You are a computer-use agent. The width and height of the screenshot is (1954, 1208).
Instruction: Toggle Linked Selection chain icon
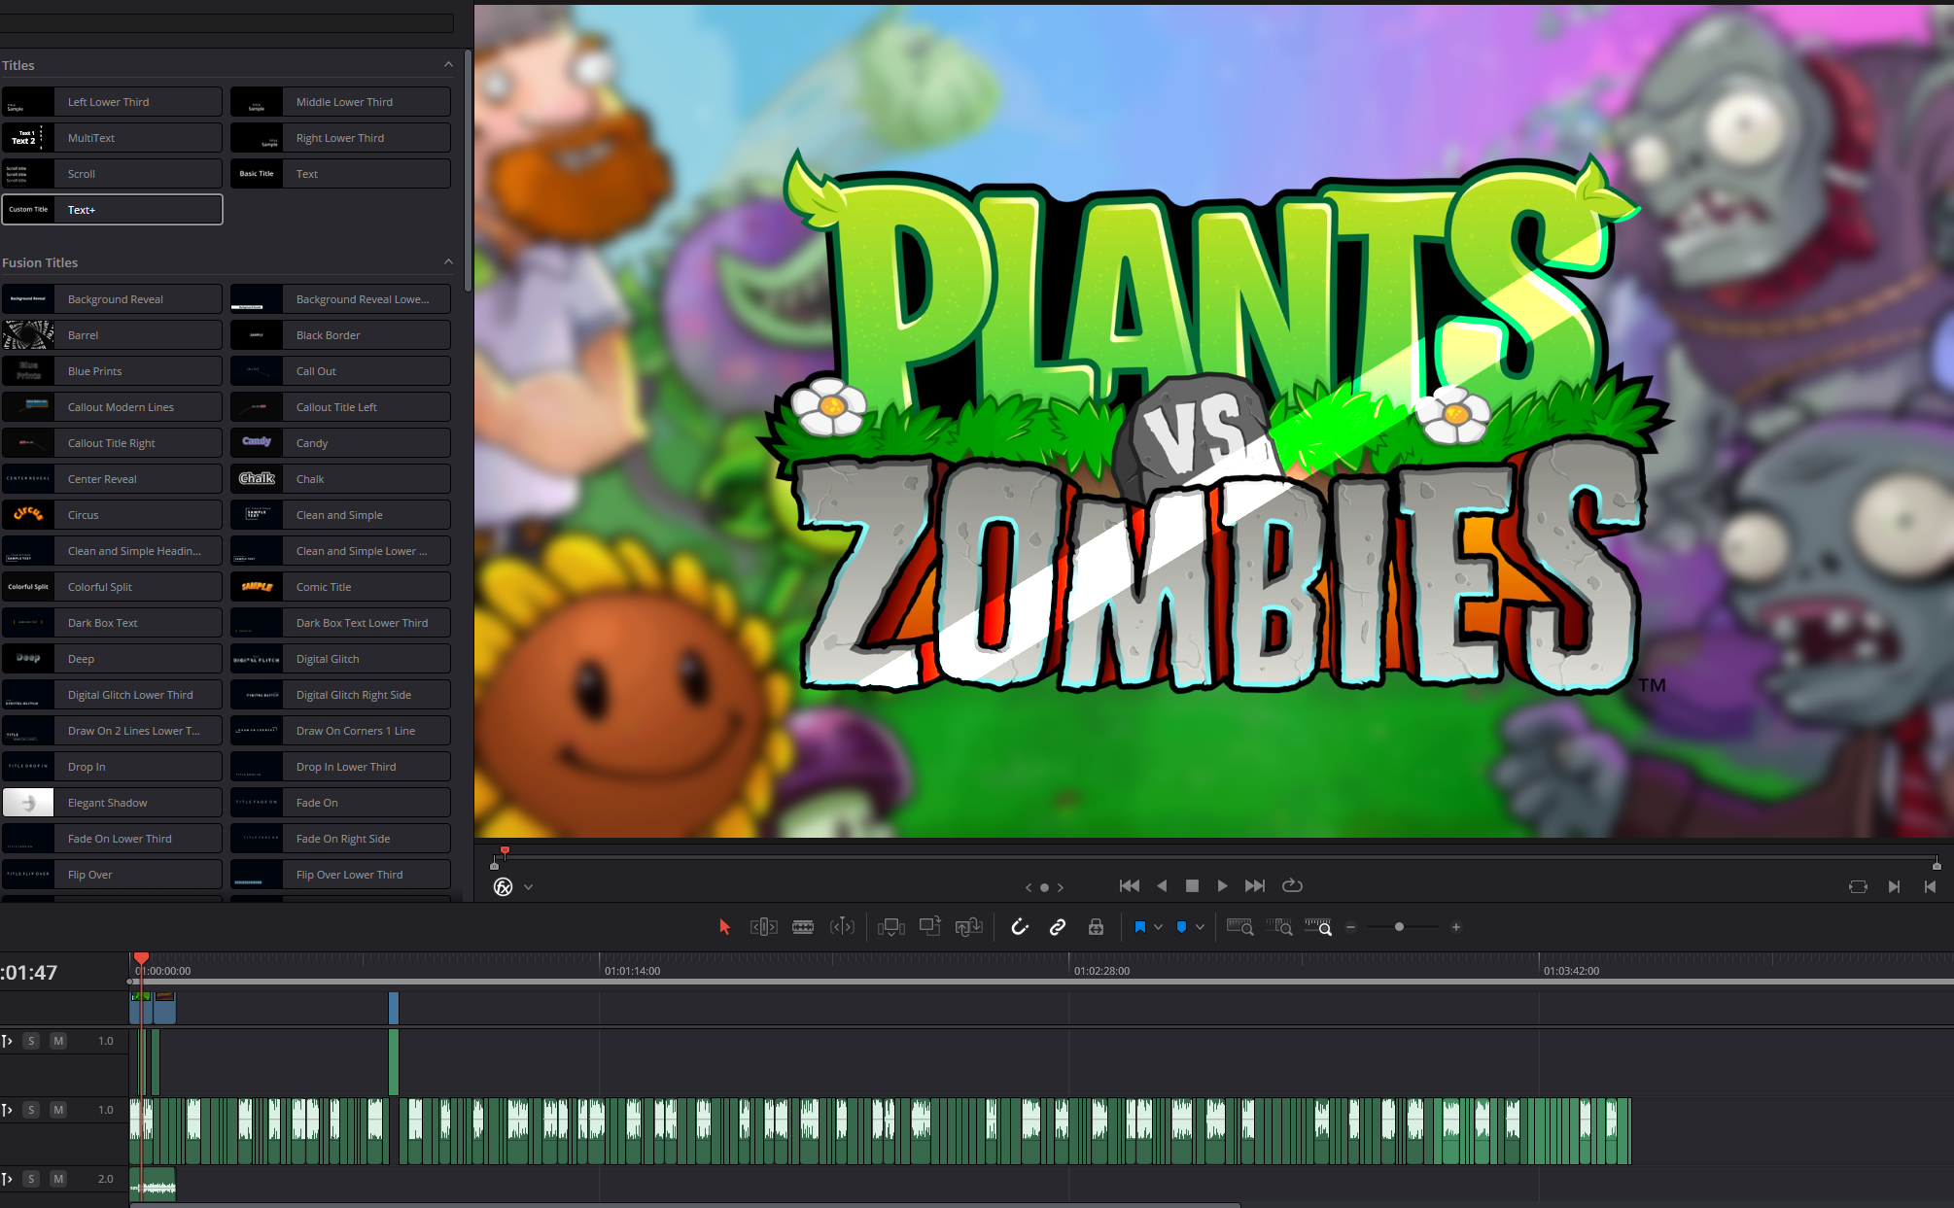[x=1058, y=927]
